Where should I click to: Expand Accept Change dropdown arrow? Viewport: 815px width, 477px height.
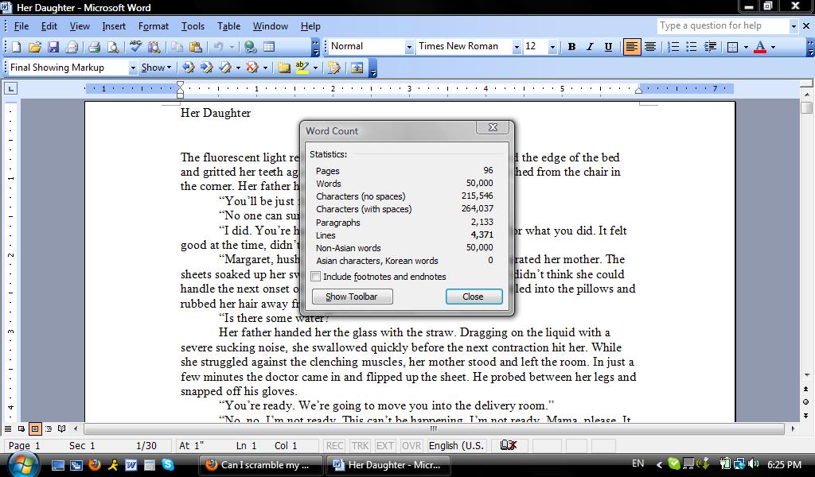(x=238, y=68)
